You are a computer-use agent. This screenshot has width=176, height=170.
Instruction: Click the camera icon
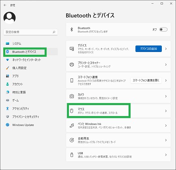pos(72,96)
